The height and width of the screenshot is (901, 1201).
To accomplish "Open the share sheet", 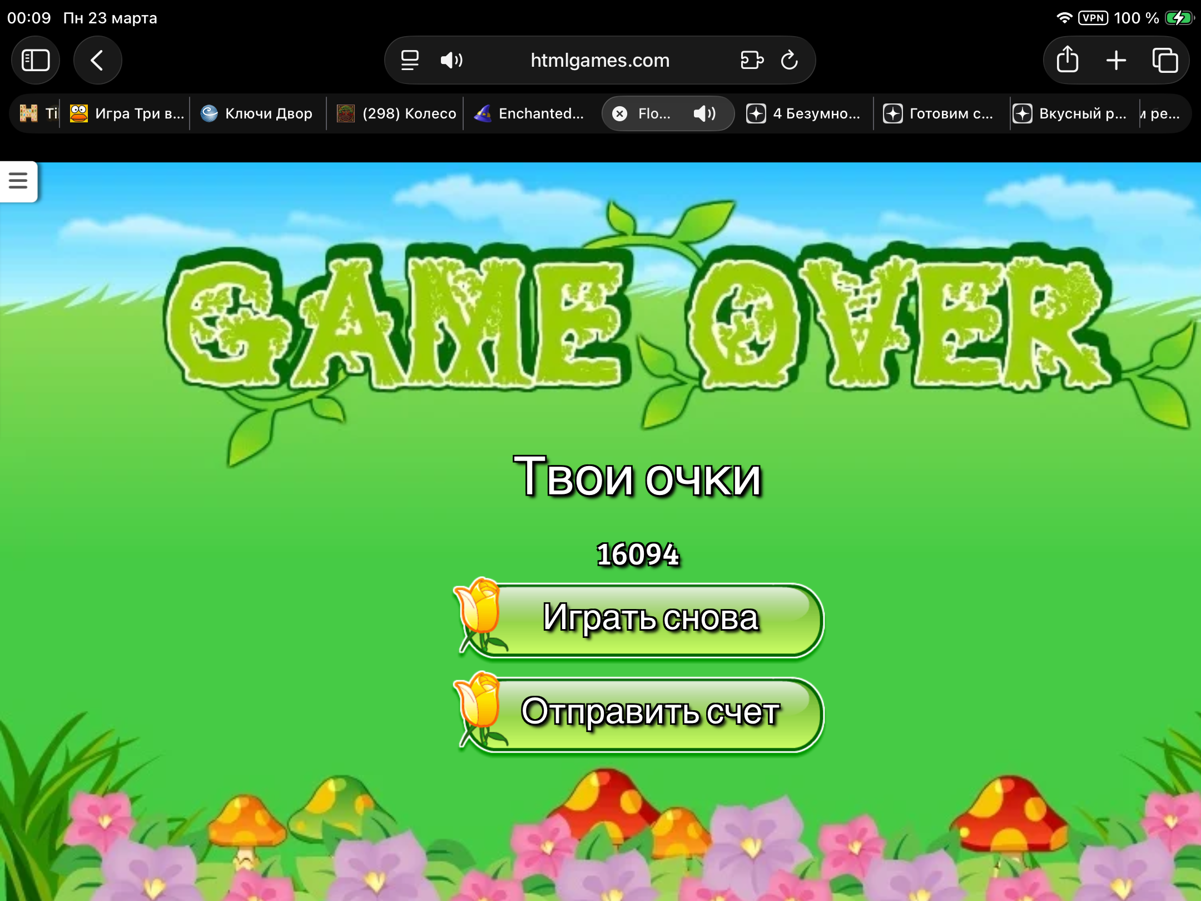I will 1067,60.
